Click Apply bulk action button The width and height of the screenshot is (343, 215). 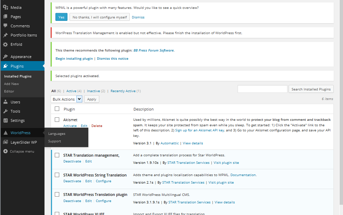[92, 99]
